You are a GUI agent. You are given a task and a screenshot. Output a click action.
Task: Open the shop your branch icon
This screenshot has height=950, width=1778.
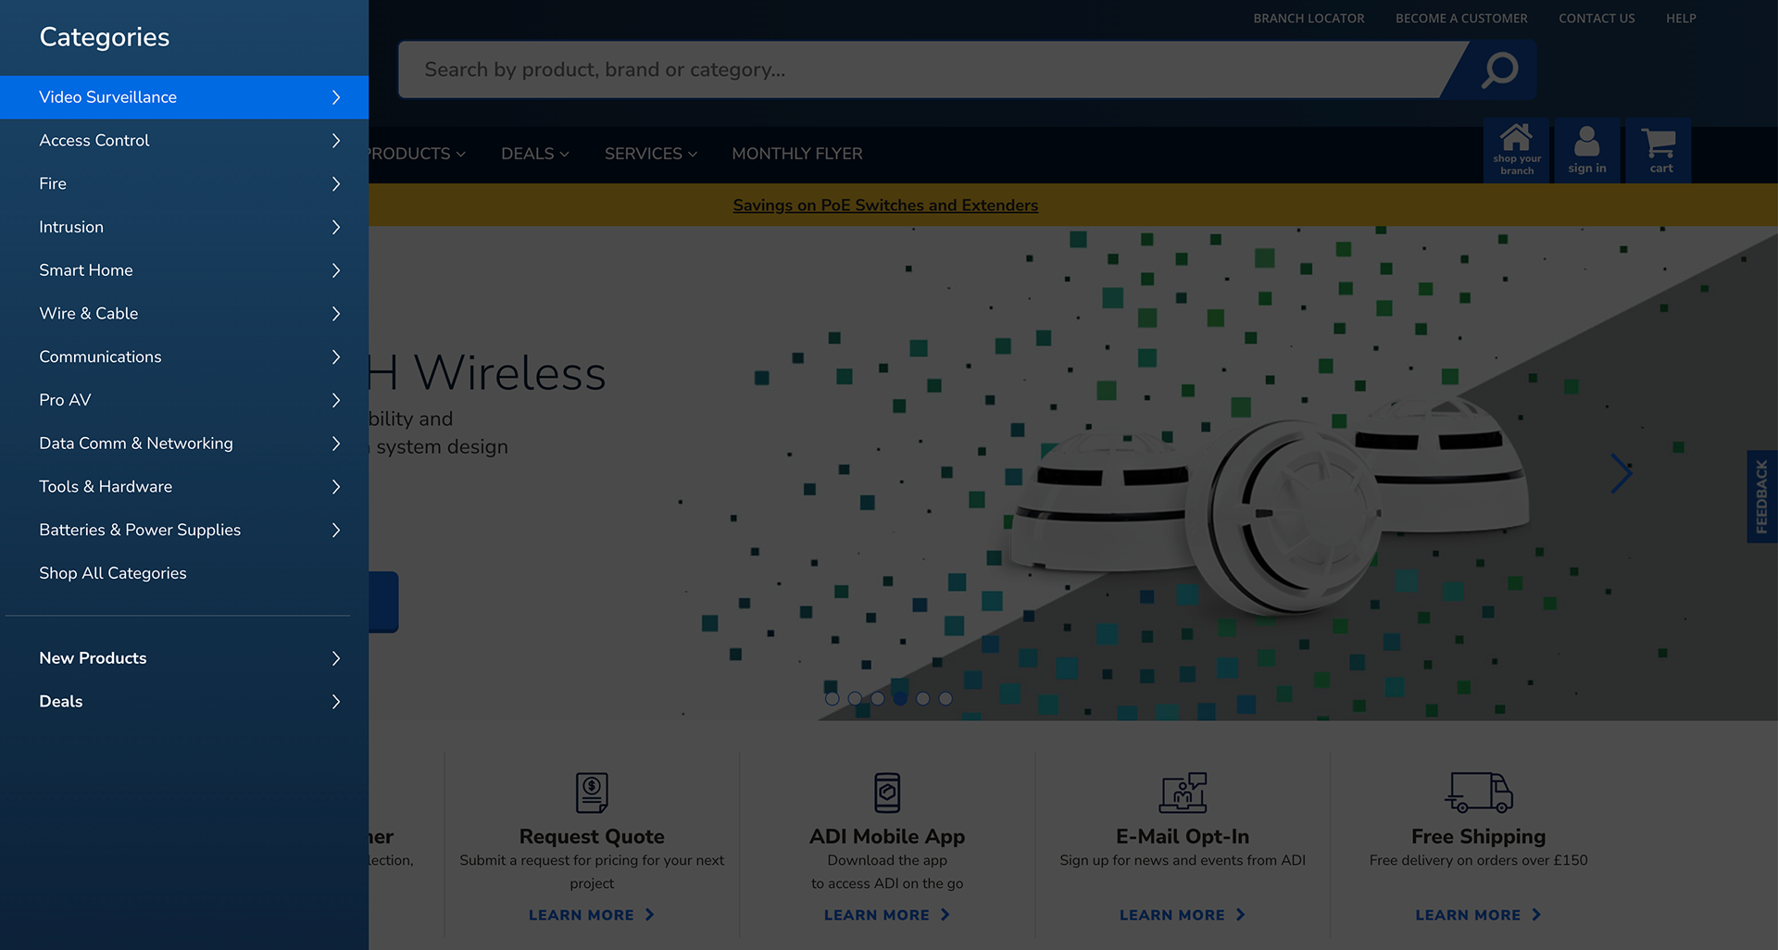(x=1517, y=150)
